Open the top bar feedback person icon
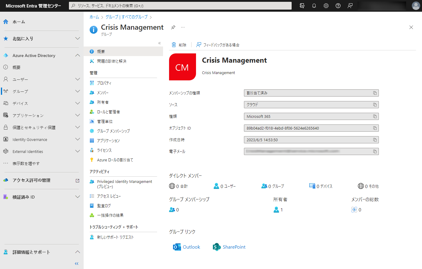The image size is (422, 269). (x=350, y=6)
